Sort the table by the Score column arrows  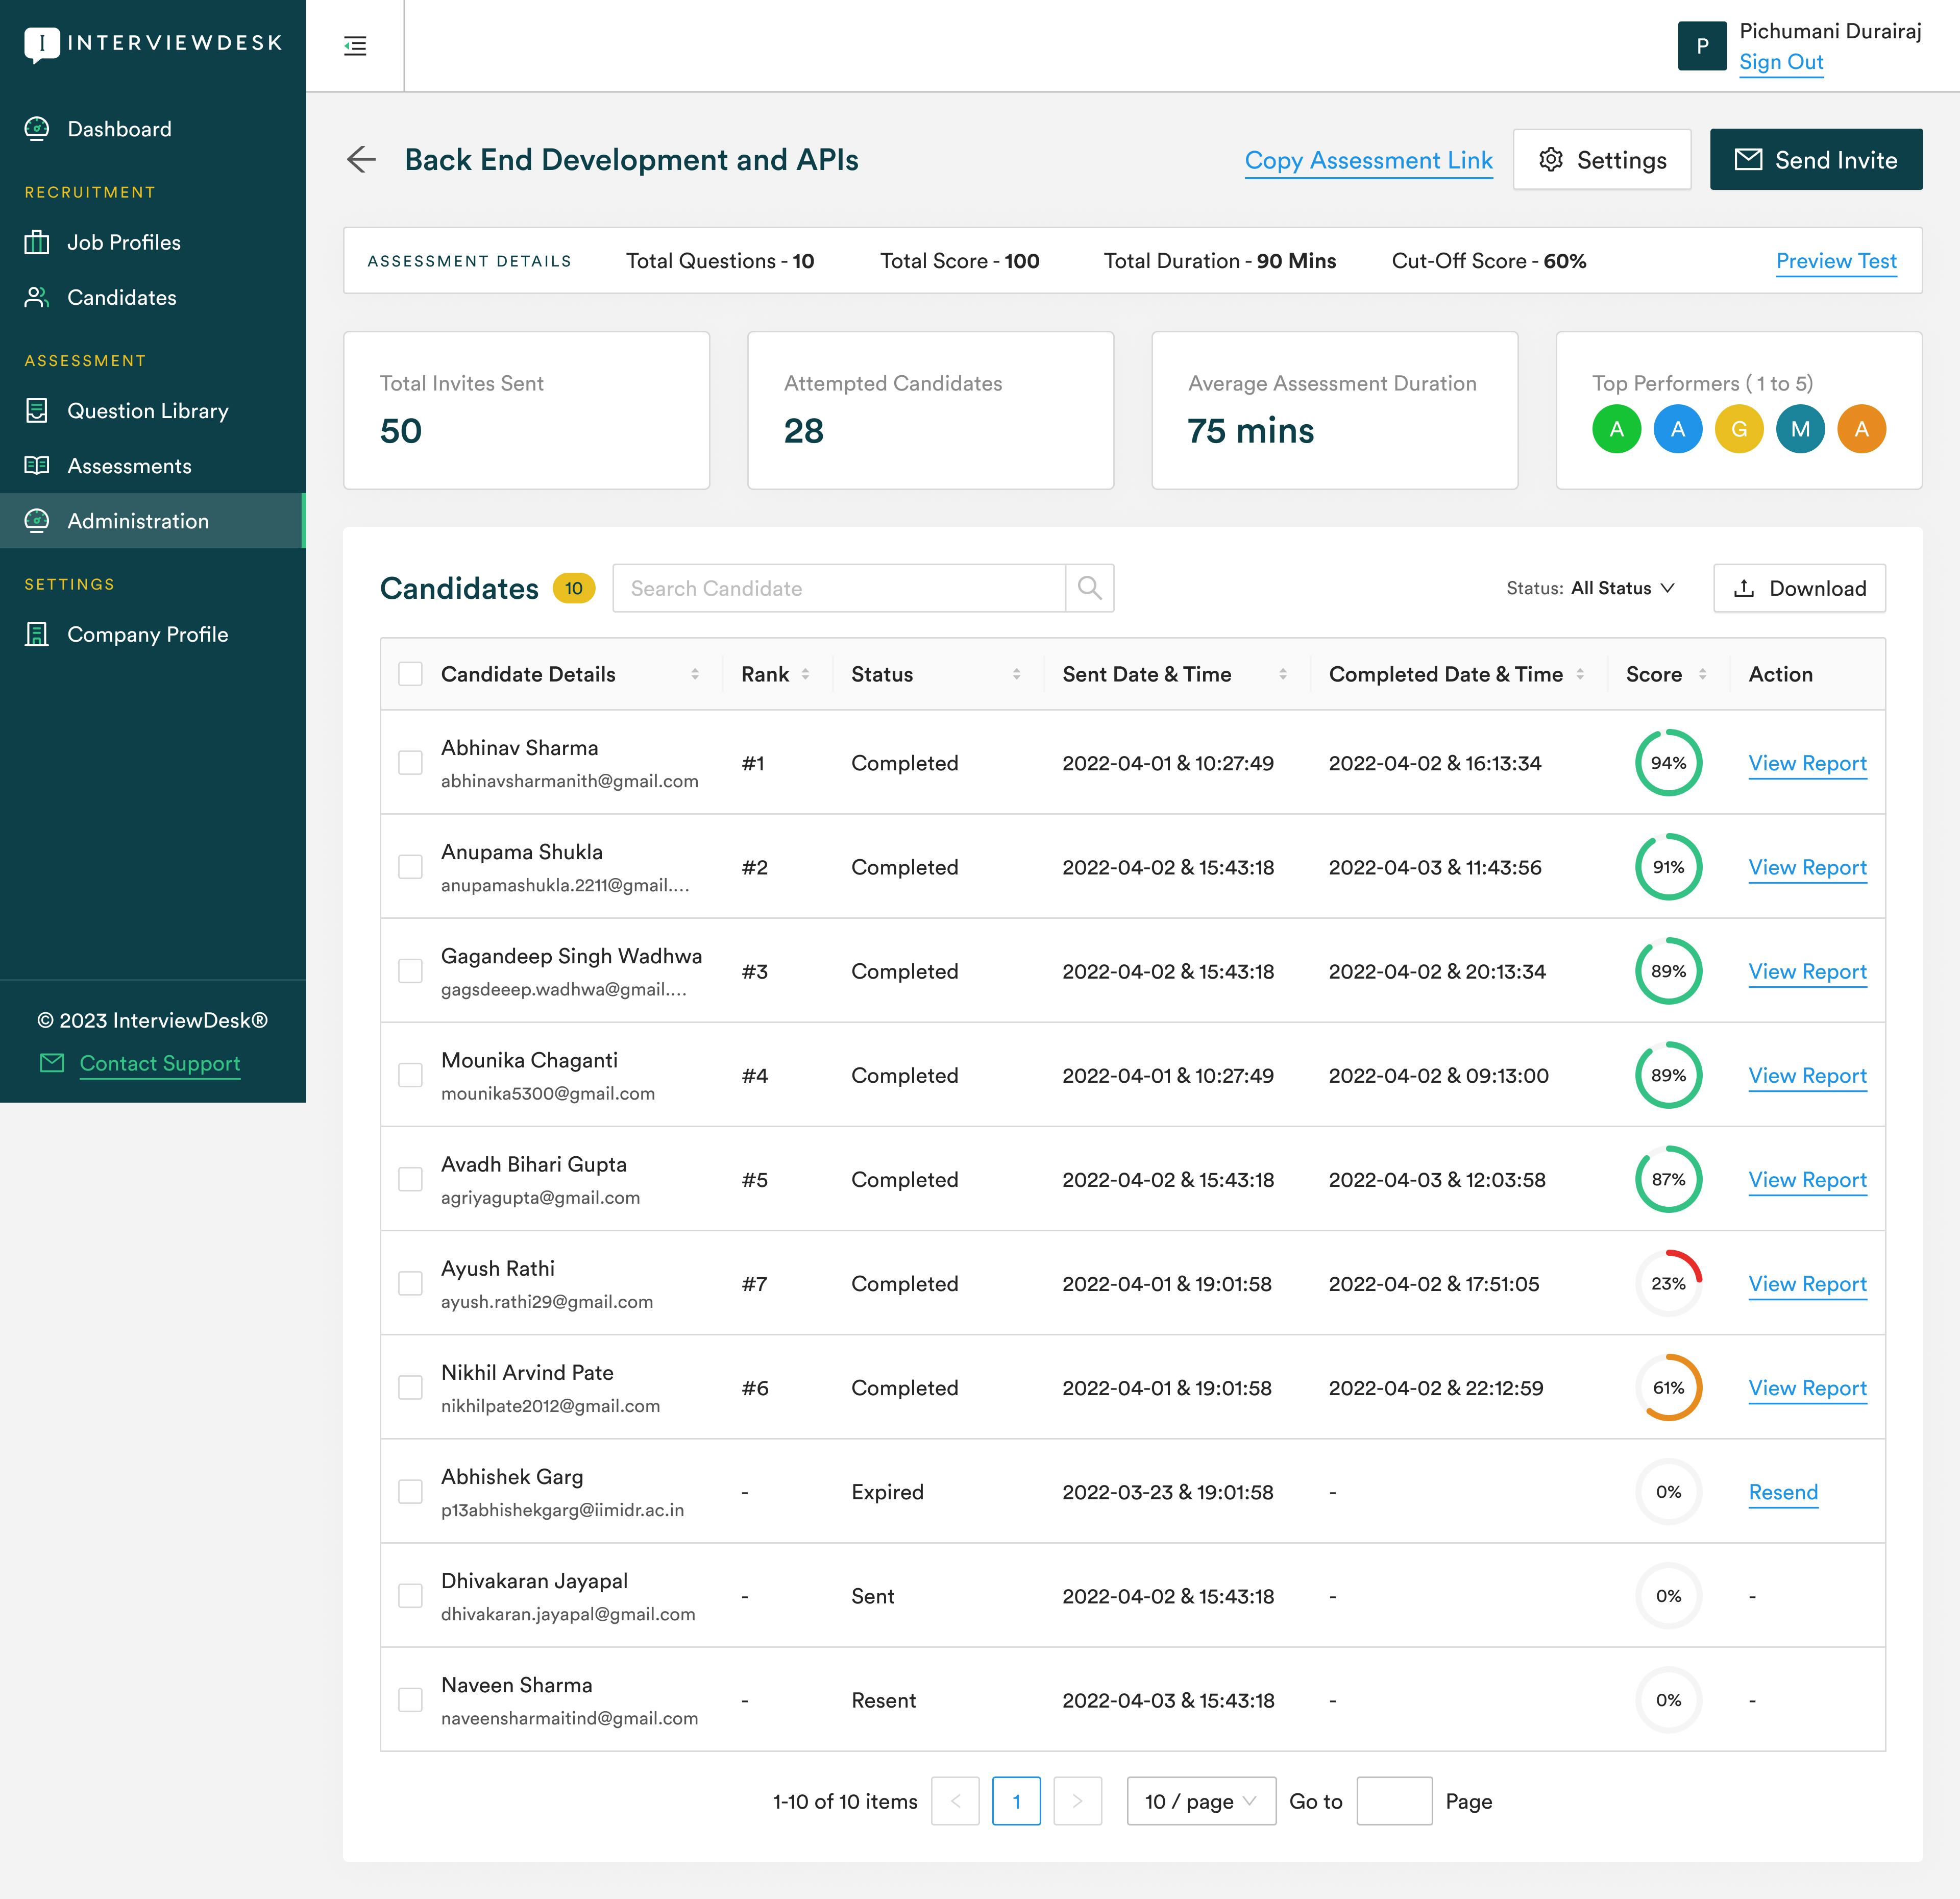tap(1703, 674)
